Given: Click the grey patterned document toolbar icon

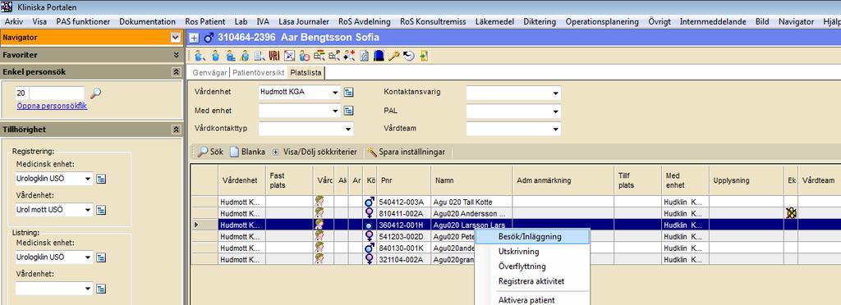Looking at the screenshot, I should click(364, 56).
